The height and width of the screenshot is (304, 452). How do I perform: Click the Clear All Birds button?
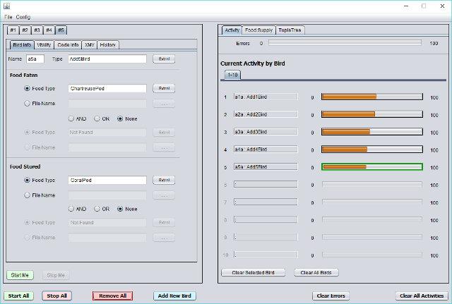316,272
